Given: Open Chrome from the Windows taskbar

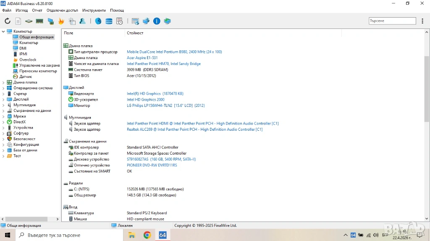Looking at the screenshot, I should pos(147,235).
